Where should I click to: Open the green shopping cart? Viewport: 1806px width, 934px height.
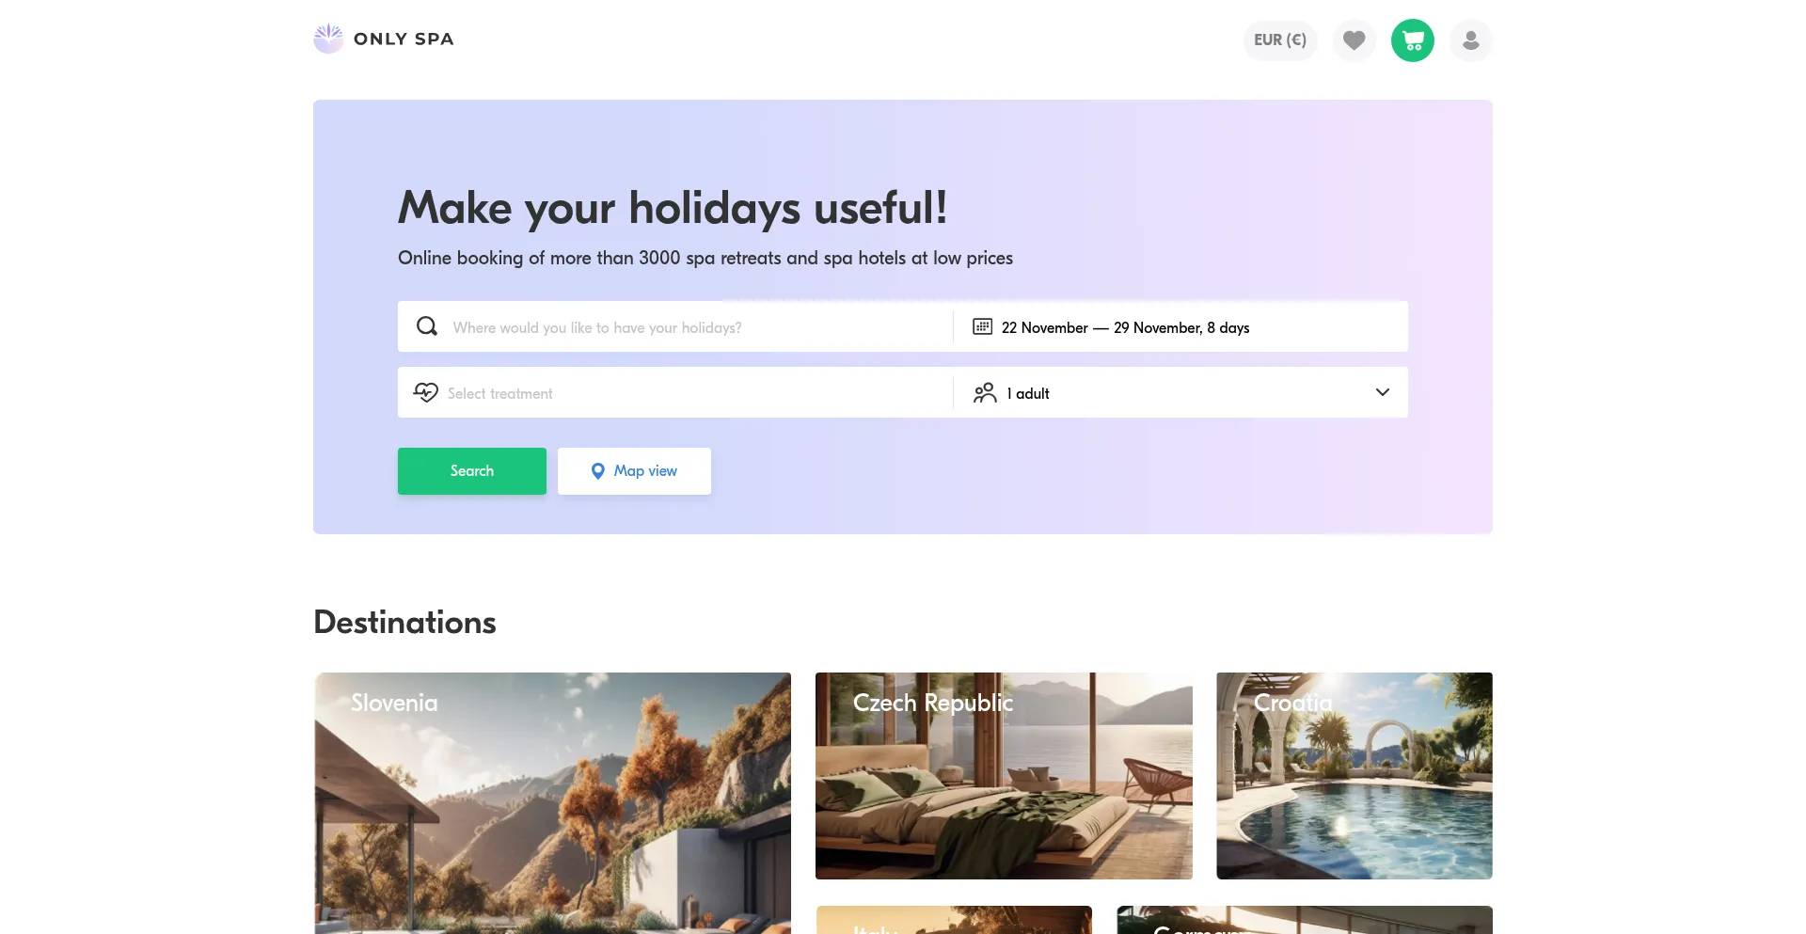[x=1412, y=40]
